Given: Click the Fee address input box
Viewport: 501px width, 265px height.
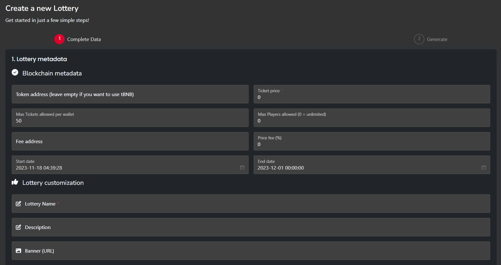Looking at the screenshot, I should [130, 141].
